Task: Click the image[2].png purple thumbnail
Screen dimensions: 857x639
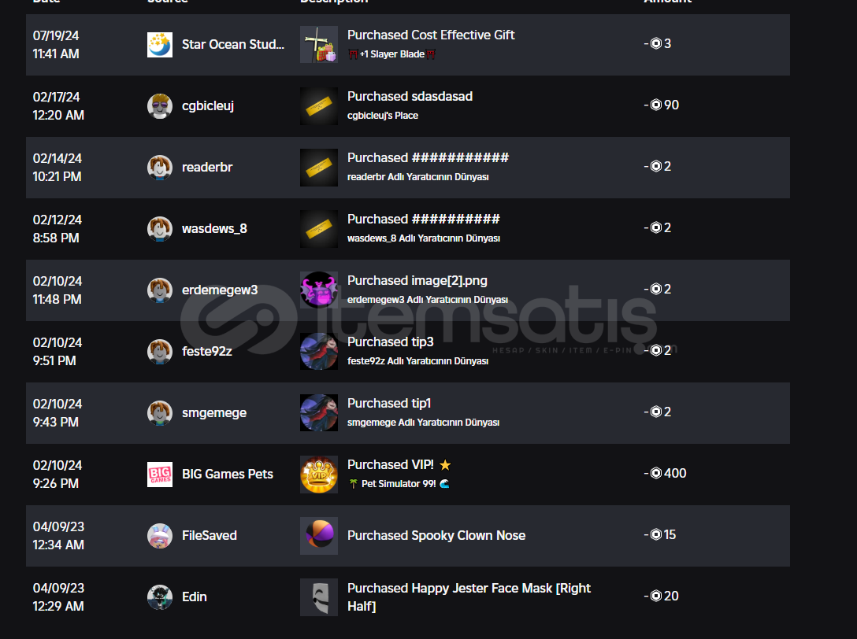Action: coord(319,290)
